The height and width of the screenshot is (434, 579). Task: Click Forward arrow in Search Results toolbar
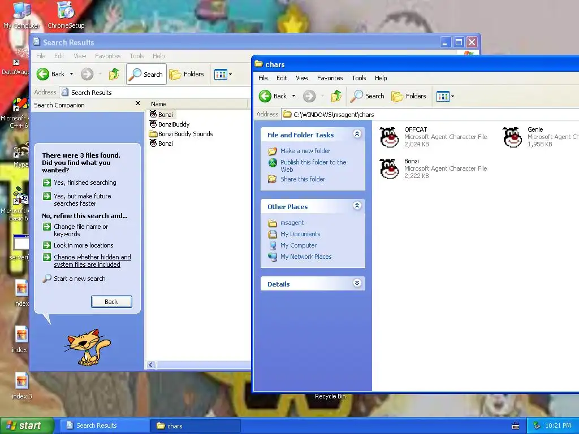click(87, 74)
